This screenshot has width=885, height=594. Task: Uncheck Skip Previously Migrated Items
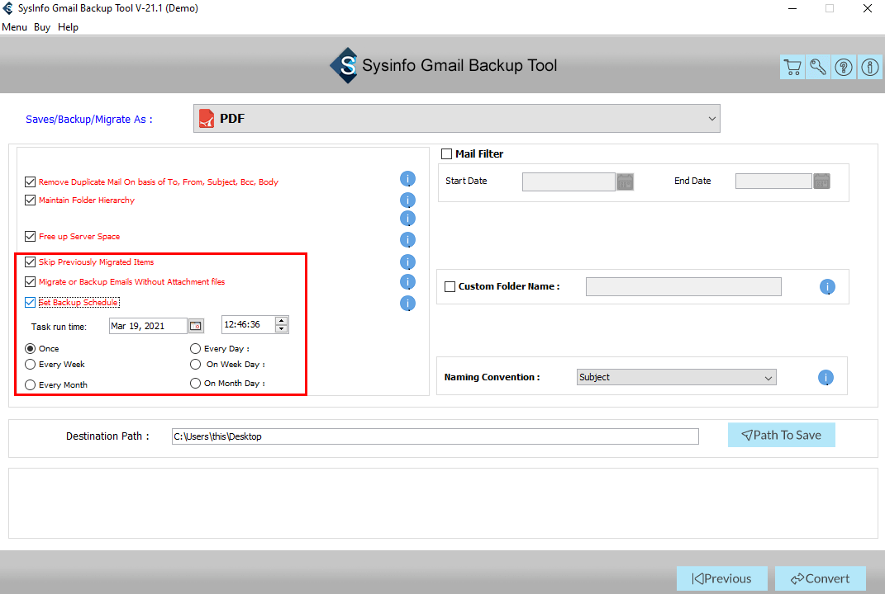(x=31, y=262)
